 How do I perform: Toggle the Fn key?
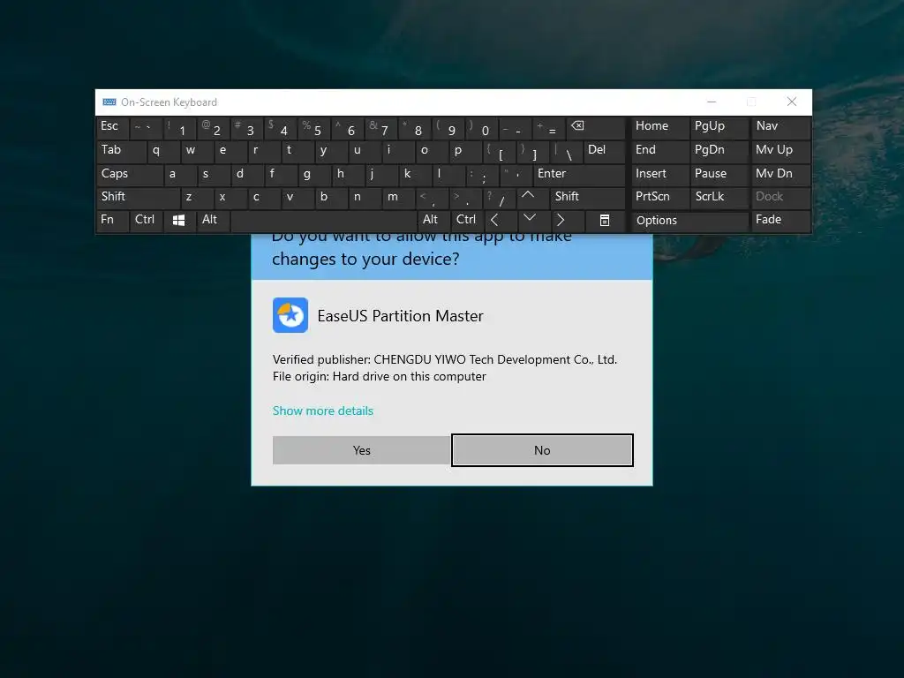coord(112,220)
